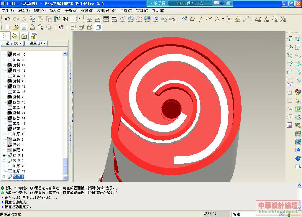Screen dimensions: 302x217
Task: Click the Copy icon in toolbar
Action: [32, 19]
